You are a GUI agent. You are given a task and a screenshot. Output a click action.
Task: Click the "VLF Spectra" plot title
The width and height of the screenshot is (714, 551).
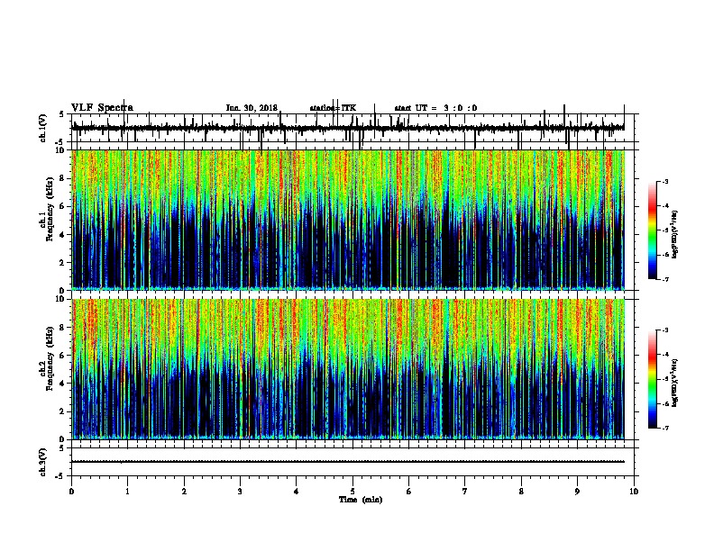[102, 108]
